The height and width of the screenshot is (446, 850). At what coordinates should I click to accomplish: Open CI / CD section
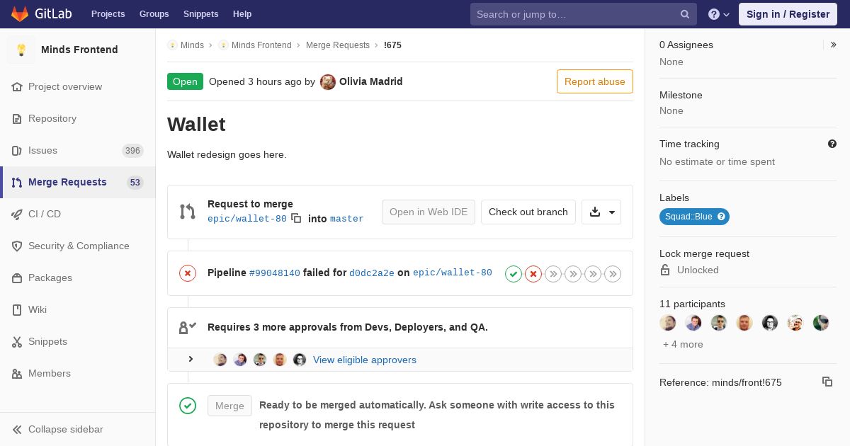77,214
